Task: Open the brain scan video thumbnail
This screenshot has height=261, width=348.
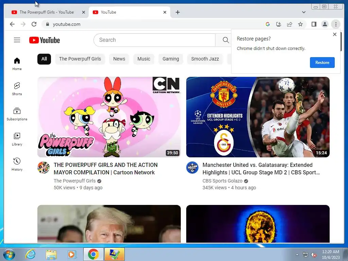Action: 258,224
